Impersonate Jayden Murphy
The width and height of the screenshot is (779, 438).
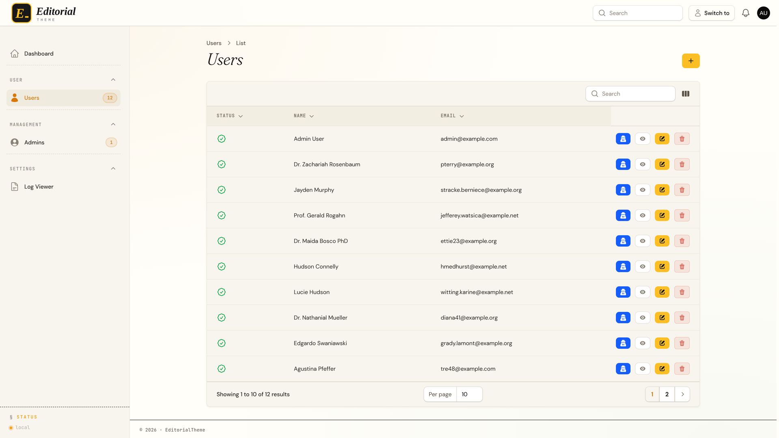(623, 190)
